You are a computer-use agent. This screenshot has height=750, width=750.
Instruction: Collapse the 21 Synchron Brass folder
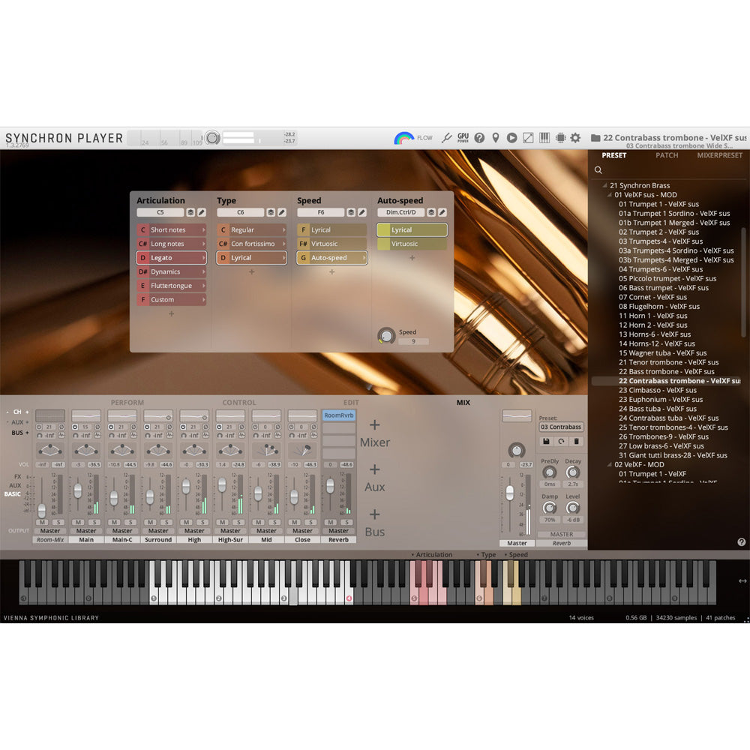pos(604,185)
